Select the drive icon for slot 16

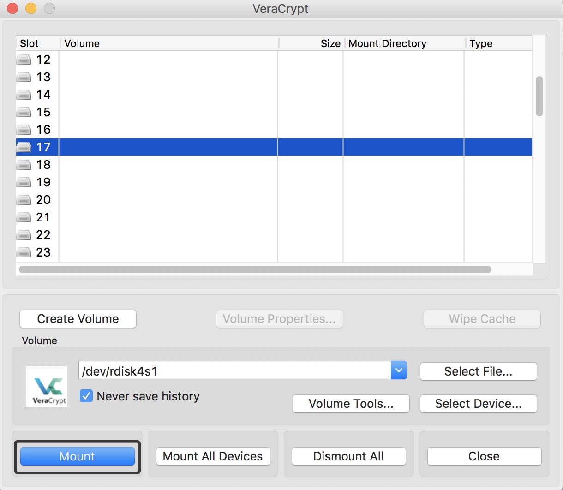[x=24, y=130]
